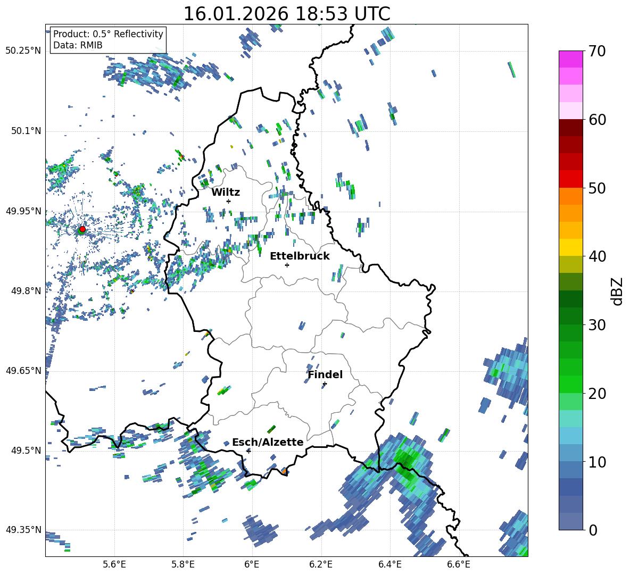
Task: Click the 49.35°N latitude label
Action: 23,530
